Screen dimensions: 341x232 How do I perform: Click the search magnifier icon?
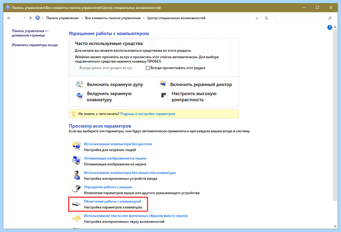330,18
